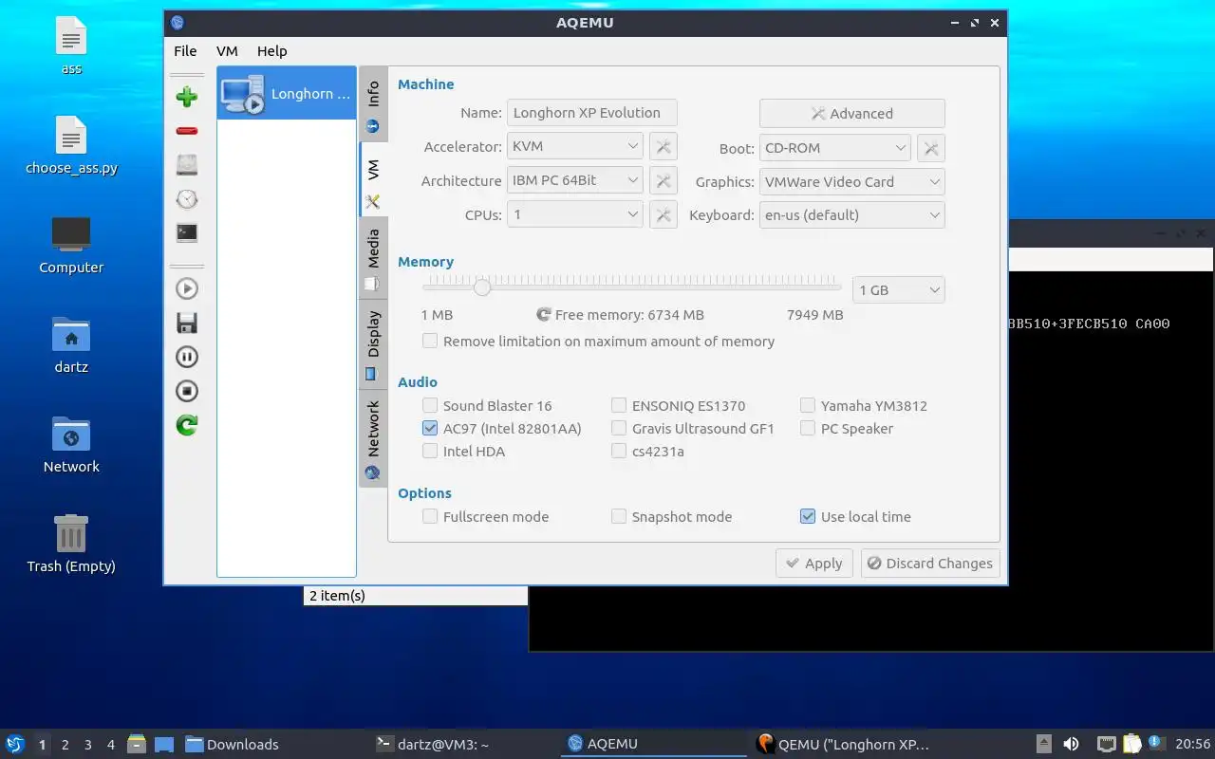Open the Network desktop icon
Image resolution: width=1215 pixels, height=759 pixels.
point(71,444)
